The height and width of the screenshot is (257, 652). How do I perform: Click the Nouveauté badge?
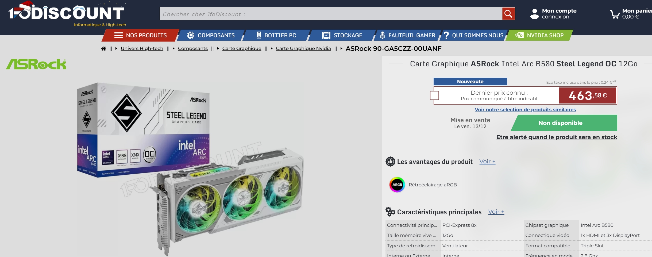(470, 82)
